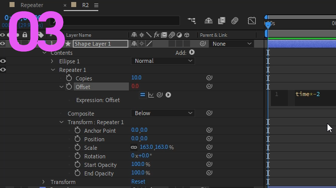Toggle visibility of Shape Layer 1
The height and width of the screenshot is (188, 336).
3,44
